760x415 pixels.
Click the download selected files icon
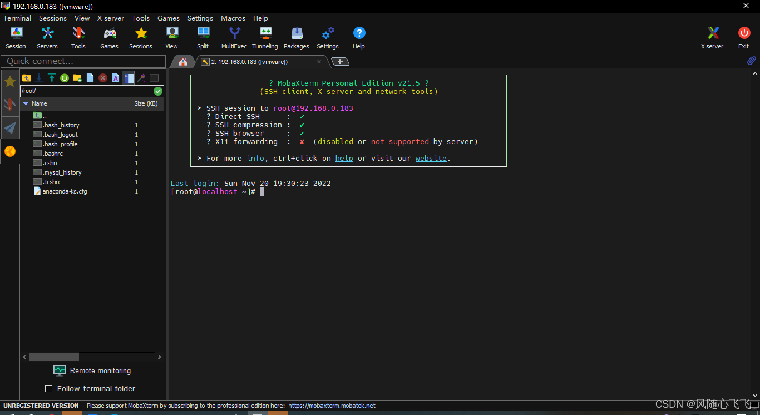pyautogui.click(x=39, y=78)
